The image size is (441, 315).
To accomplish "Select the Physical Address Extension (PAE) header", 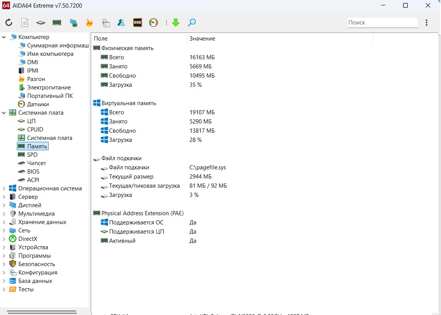I will 138,213.
